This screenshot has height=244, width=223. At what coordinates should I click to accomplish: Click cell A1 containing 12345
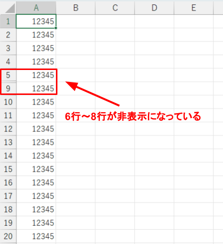pos(36,22)
